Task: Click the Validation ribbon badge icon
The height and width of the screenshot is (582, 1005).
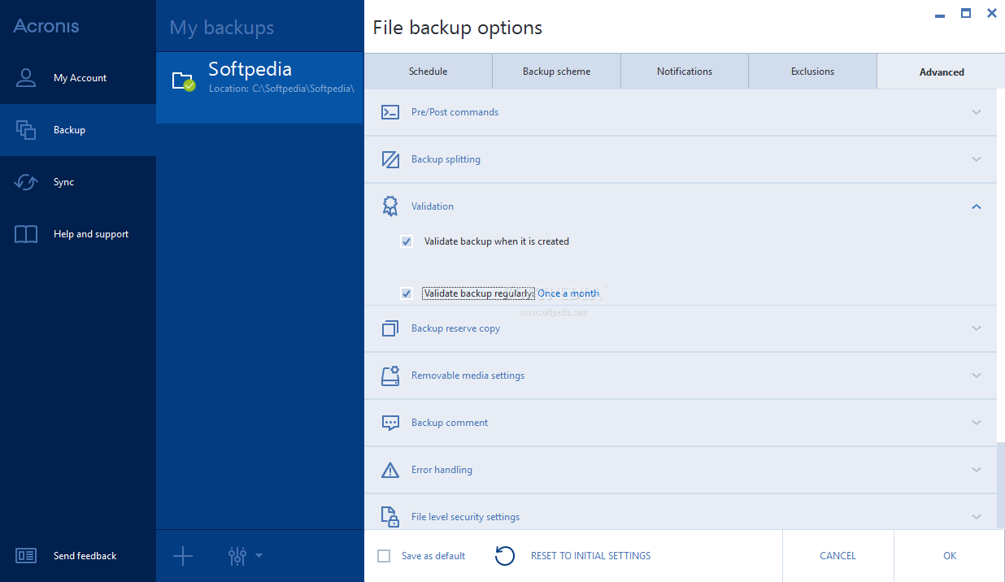Action: point(390,206)
